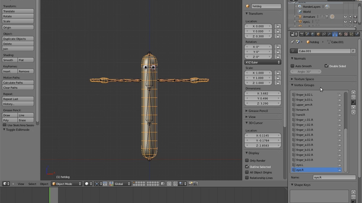Image resolution: width=362 pixels, height=203 pixels.
Task: Toggle Armature visibility eye in outliner
Action: pyautogui.click(x=345, y=17)
